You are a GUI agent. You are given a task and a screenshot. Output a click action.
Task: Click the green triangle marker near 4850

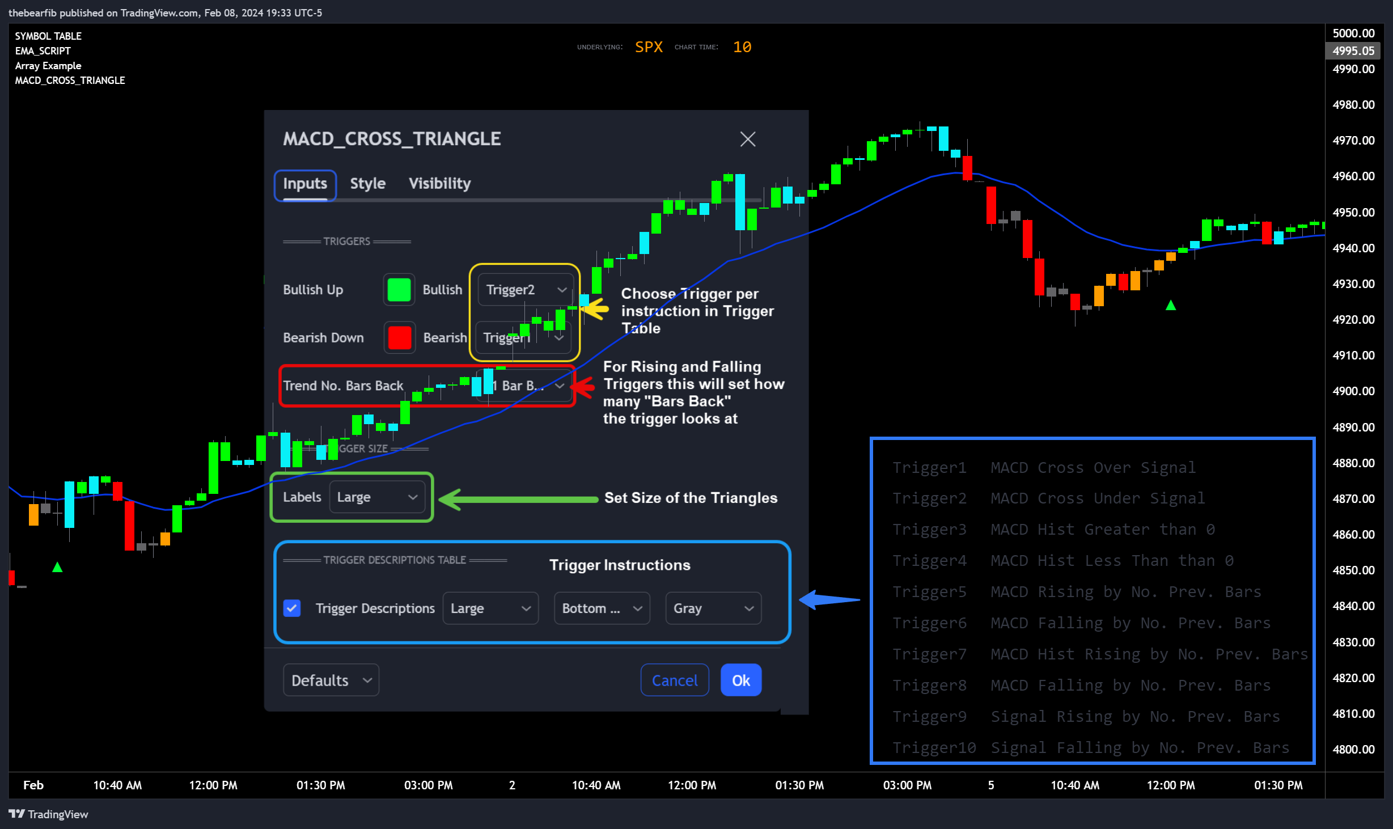pos(57,567)
